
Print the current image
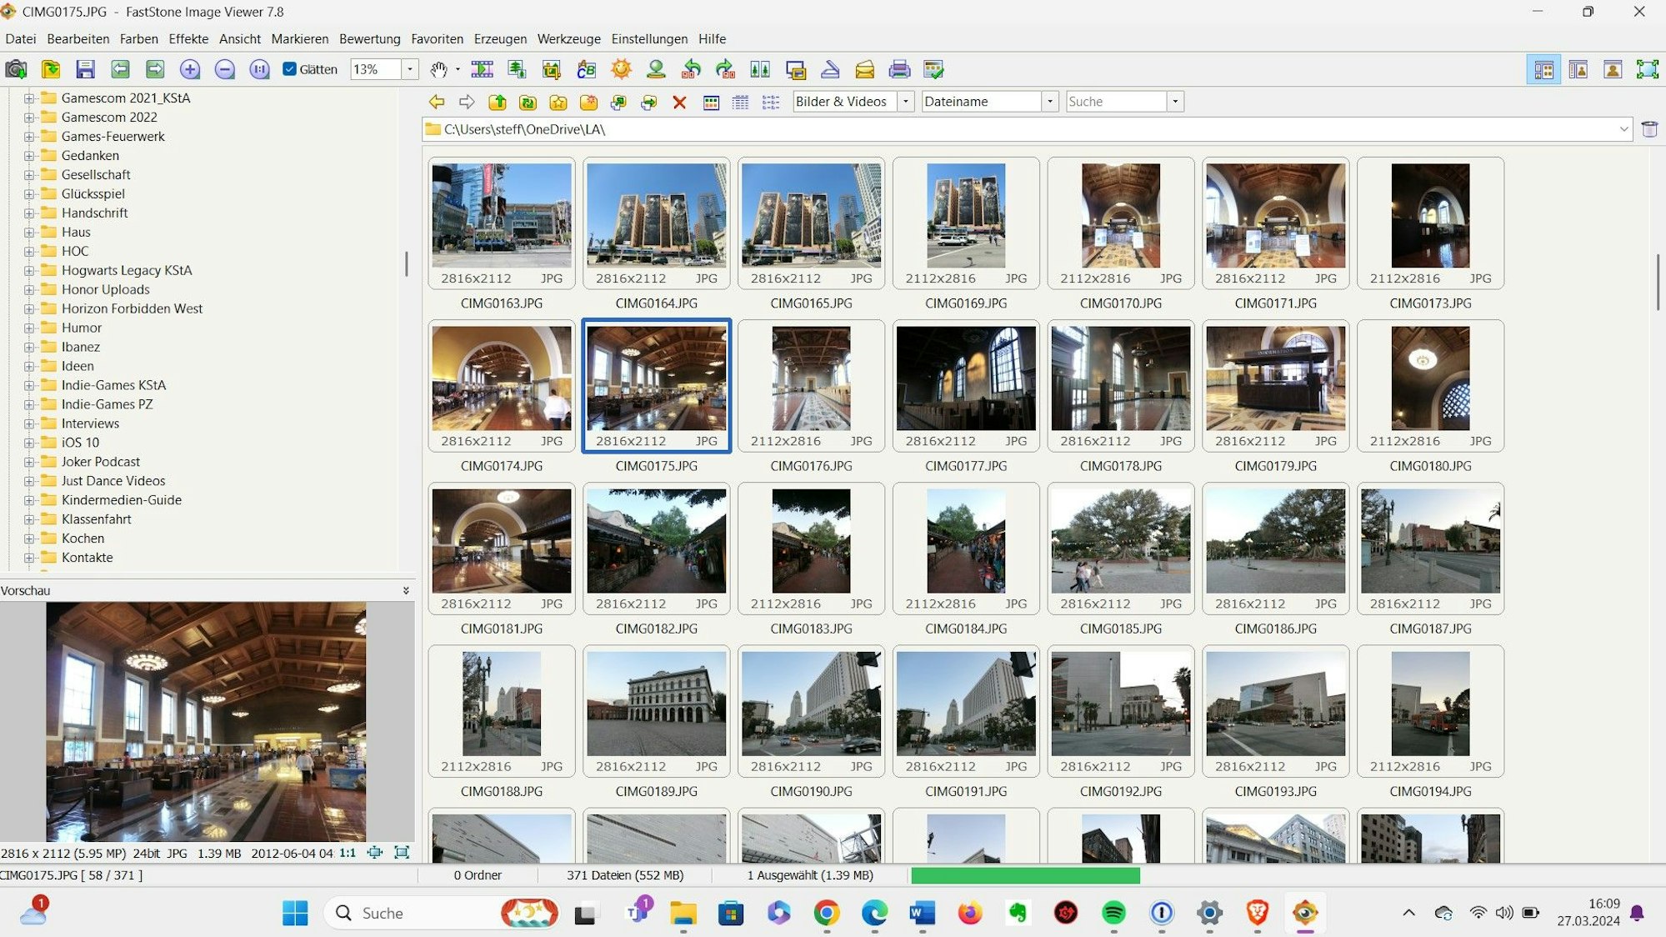[899, 69]
